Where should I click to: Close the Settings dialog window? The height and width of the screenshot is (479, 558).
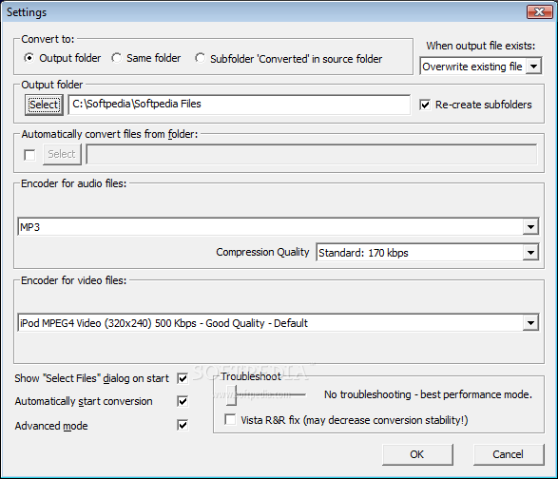click(x=540, y=11)
